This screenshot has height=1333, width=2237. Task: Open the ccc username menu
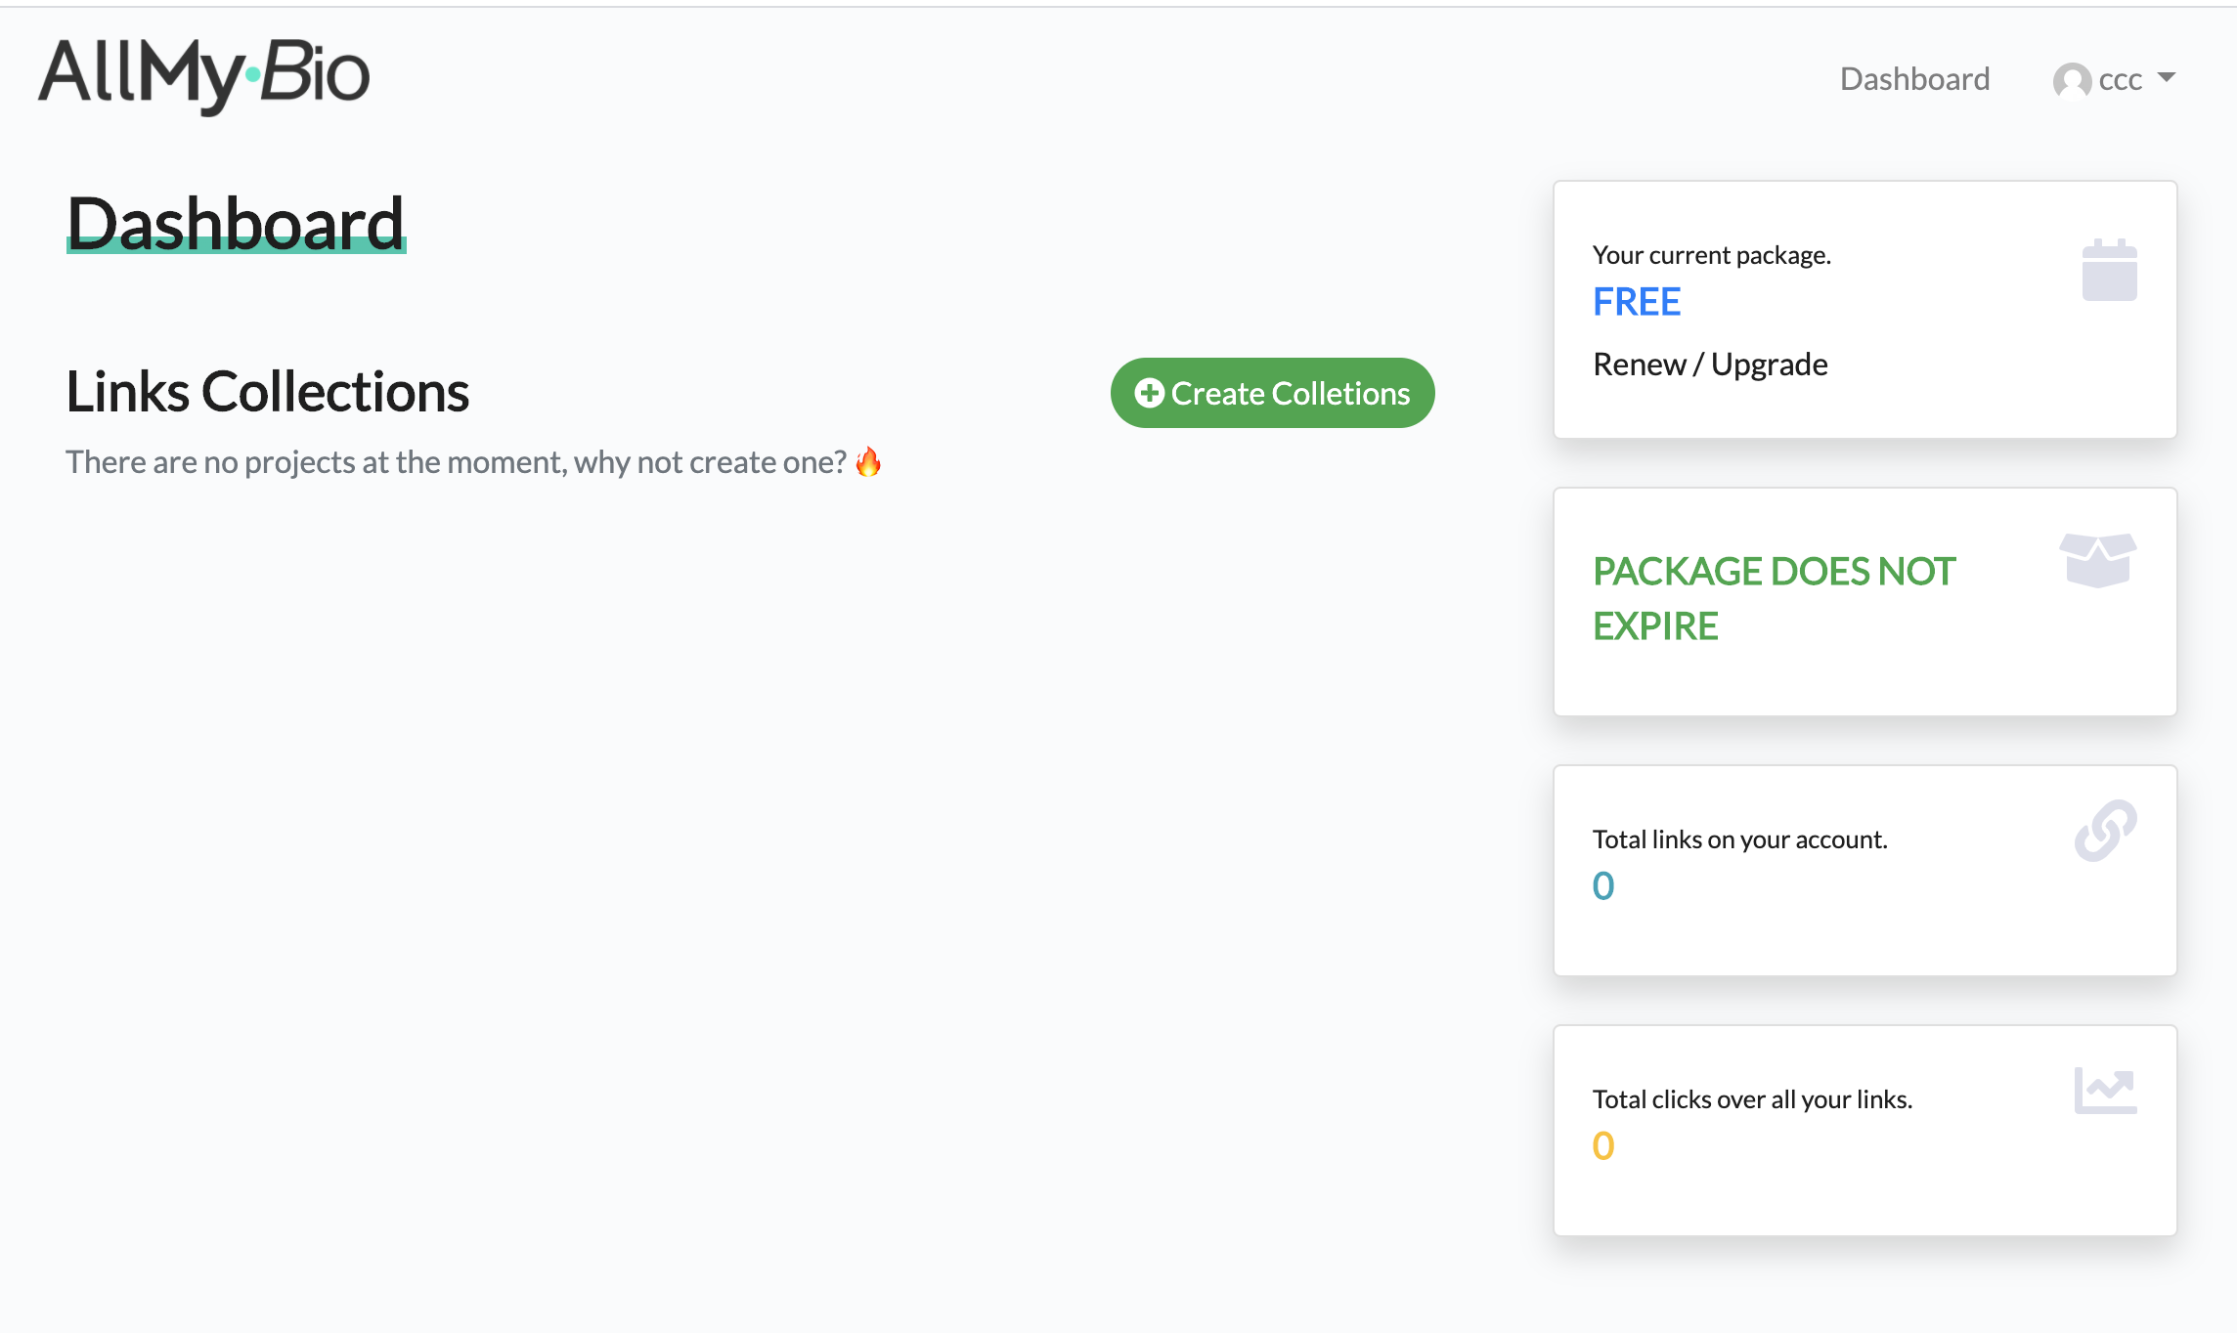2120,79
